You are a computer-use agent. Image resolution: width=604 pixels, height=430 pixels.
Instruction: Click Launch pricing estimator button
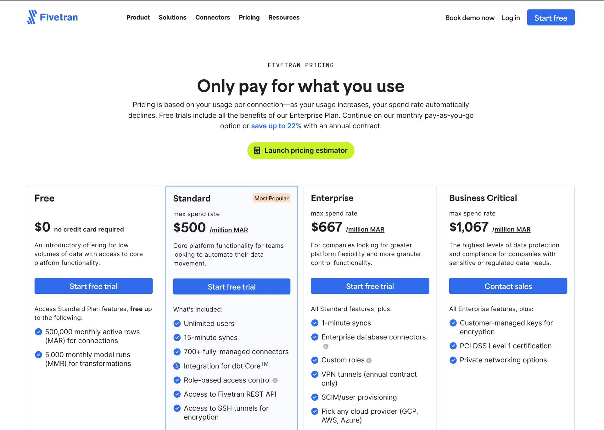tap(301, 150)
